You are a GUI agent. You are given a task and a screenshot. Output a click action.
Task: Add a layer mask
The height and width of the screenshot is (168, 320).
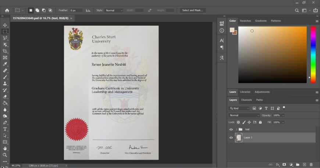pos(284,165)
